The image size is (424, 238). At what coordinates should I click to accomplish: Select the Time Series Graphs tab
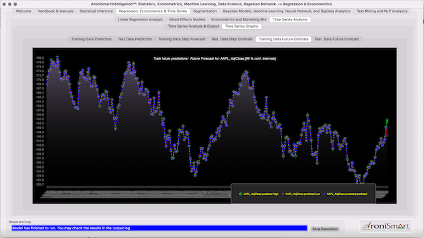[241, 26]
